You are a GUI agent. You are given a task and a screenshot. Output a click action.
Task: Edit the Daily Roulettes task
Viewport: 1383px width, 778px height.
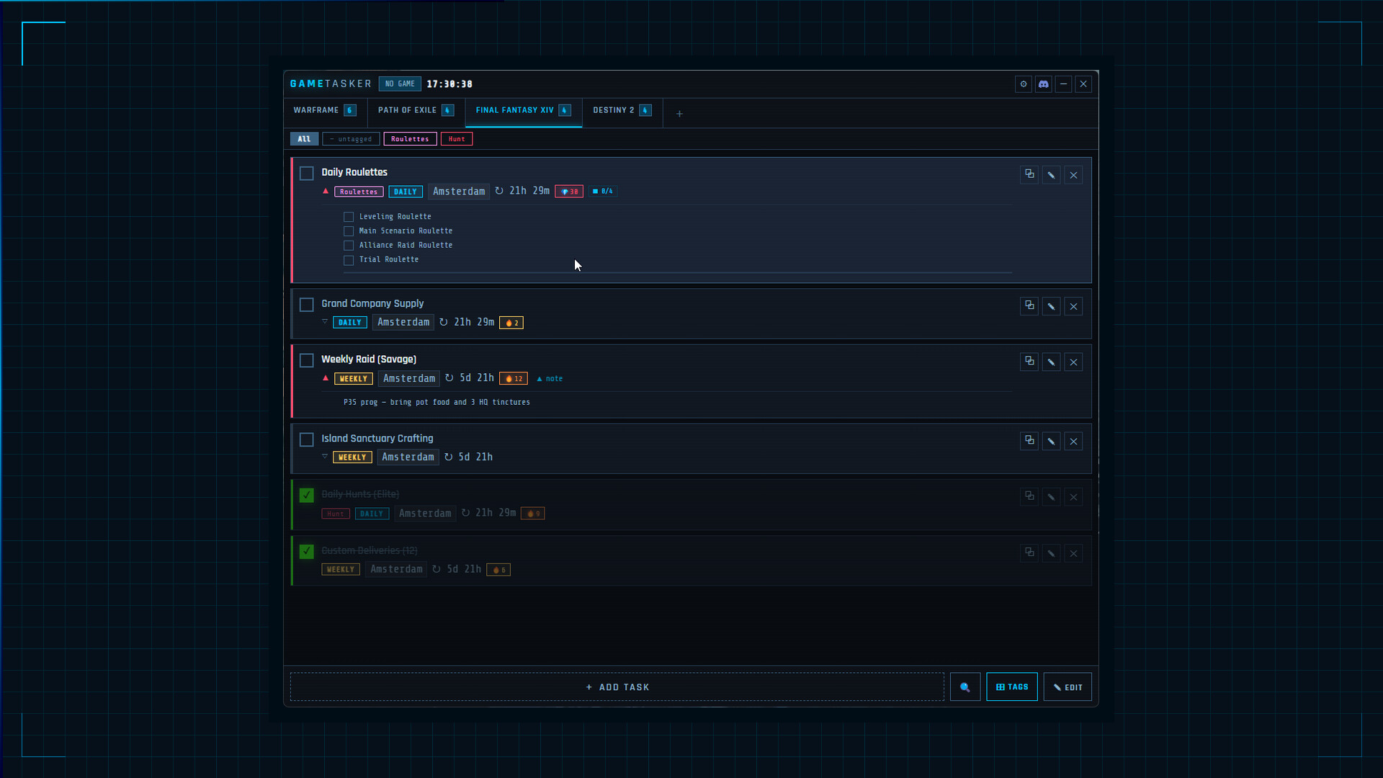tap(1051, 175)
